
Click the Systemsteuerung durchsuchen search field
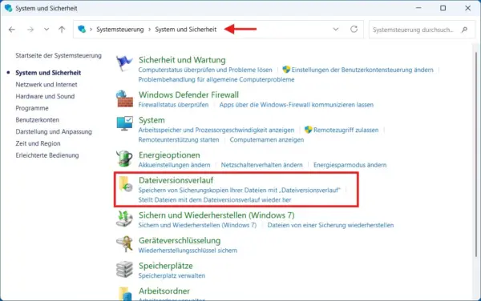(x=422, y=30)
